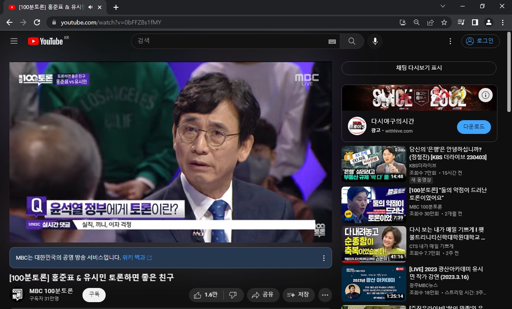Bookmark this page with the star
Viewport: 512px width, 309px height.
coord(444,22)
